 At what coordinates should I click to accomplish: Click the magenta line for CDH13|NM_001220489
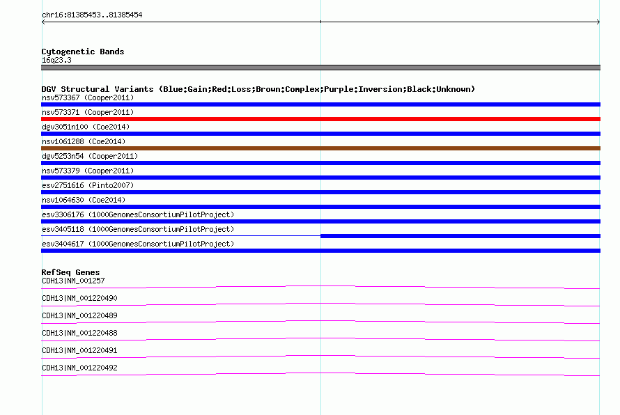pyautogui.click(x=320, y=321)
